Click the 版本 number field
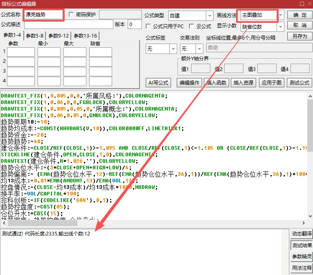313x275 pixels. pos(135,24)
